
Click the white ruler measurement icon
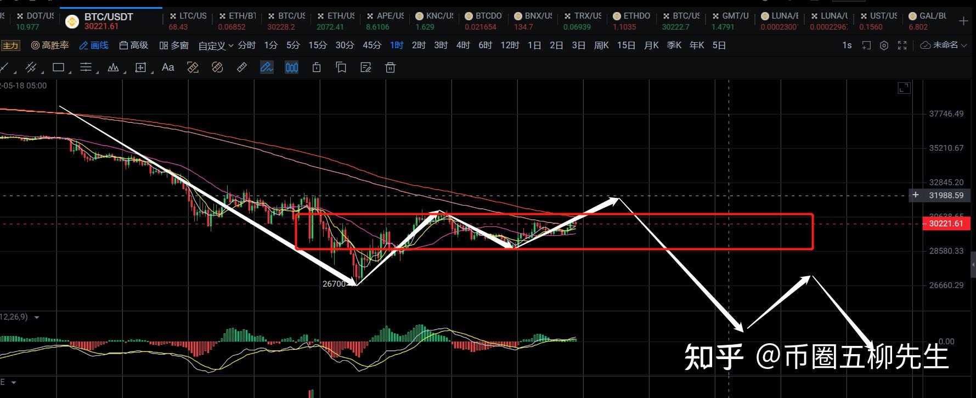point(242,67)
